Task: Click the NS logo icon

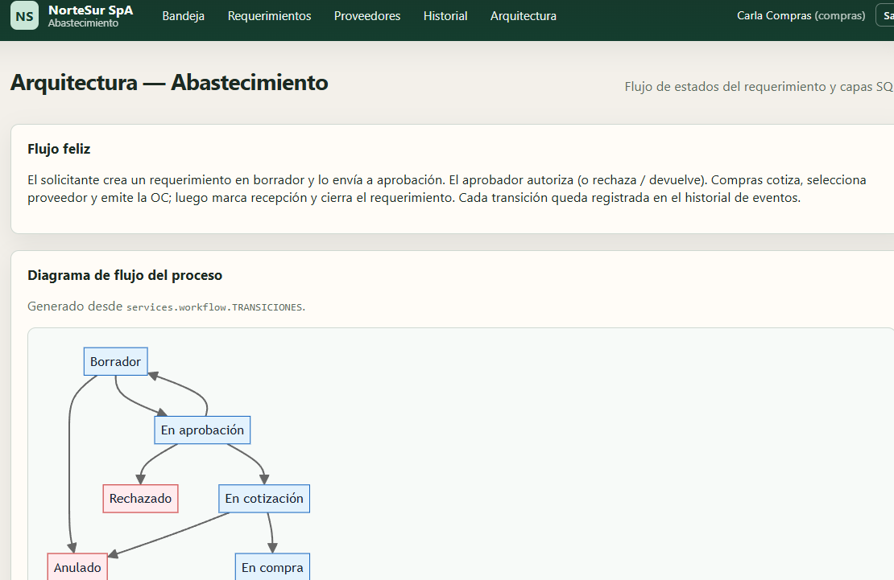Action: [x=24, y=15]
